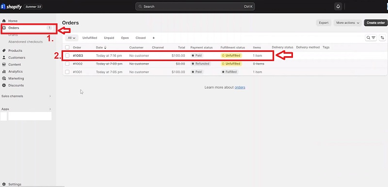Click the Refunded badge for order #1002
388x187 pixels.
click(201, 64)
